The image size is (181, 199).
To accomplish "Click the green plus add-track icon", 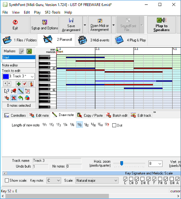I will coord(19,84).
